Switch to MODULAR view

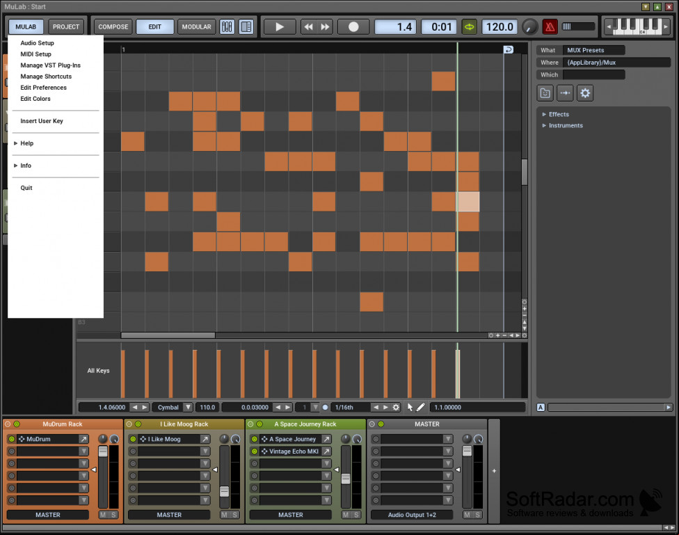pos(196,27)
